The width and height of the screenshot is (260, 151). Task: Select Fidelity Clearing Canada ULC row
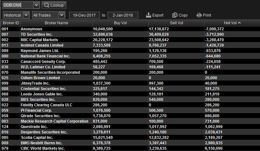130,105
